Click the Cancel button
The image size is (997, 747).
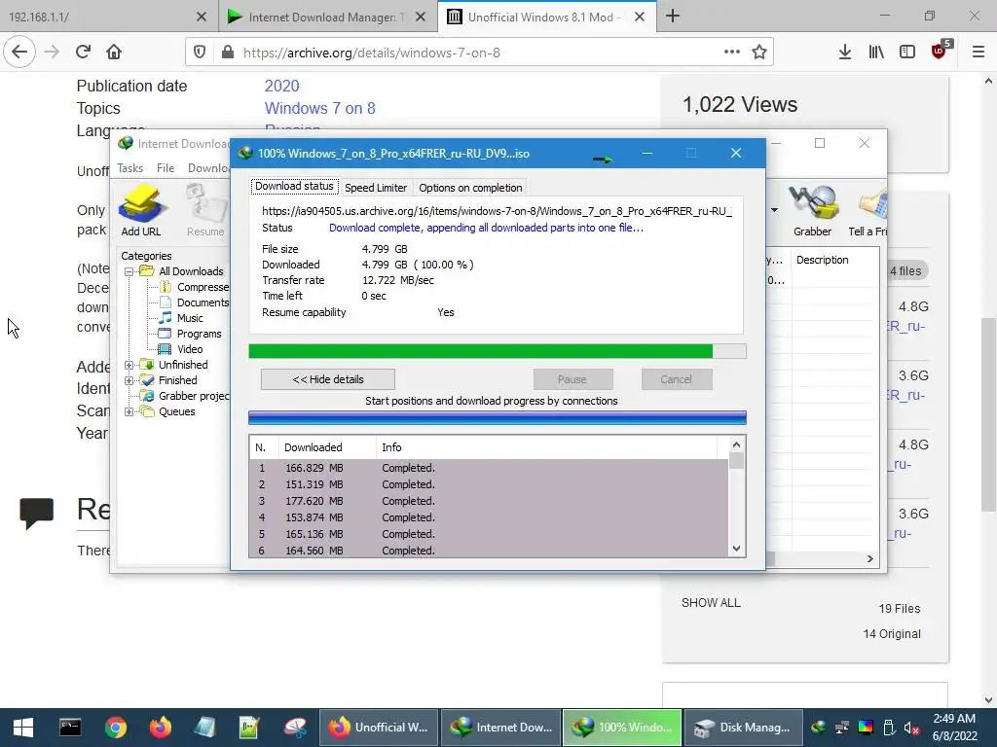pyautogui.click(x=676, y=379)
